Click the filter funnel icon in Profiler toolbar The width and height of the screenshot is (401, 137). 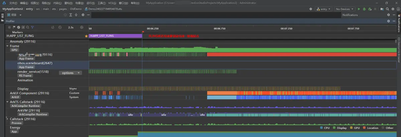(x=32, y=27)
